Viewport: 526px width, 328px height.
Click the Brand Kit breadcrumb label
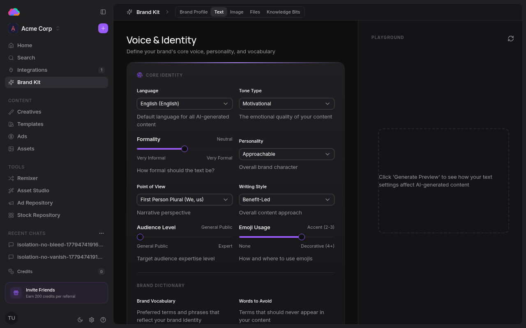pos(148,12)
